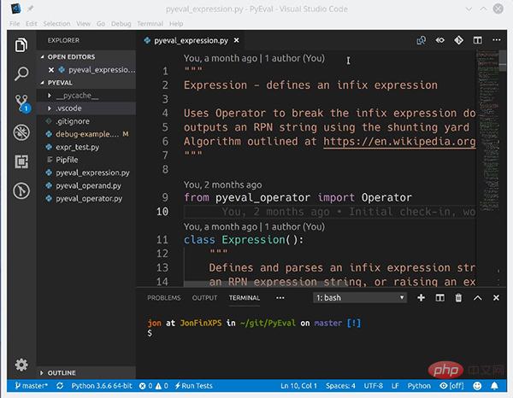Toggle file blame annotations editor icon
The image size is (513, 398).
[439, 40]
